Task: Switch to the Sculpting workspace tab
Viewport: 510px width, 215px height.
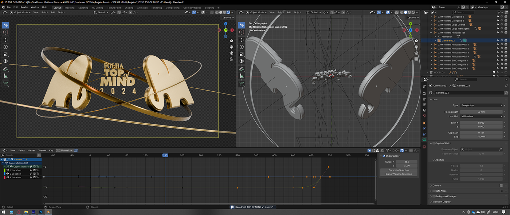Action: click(83, 8)
